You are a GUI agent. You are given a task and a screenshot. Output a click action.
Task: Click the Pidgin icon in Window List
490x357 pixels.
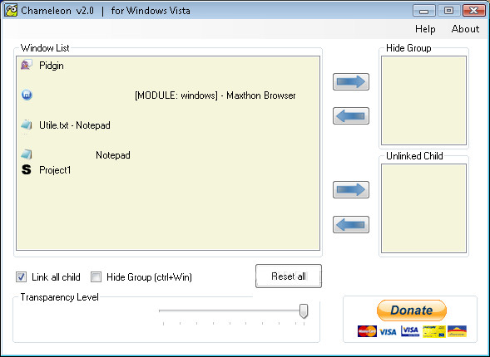27,65
